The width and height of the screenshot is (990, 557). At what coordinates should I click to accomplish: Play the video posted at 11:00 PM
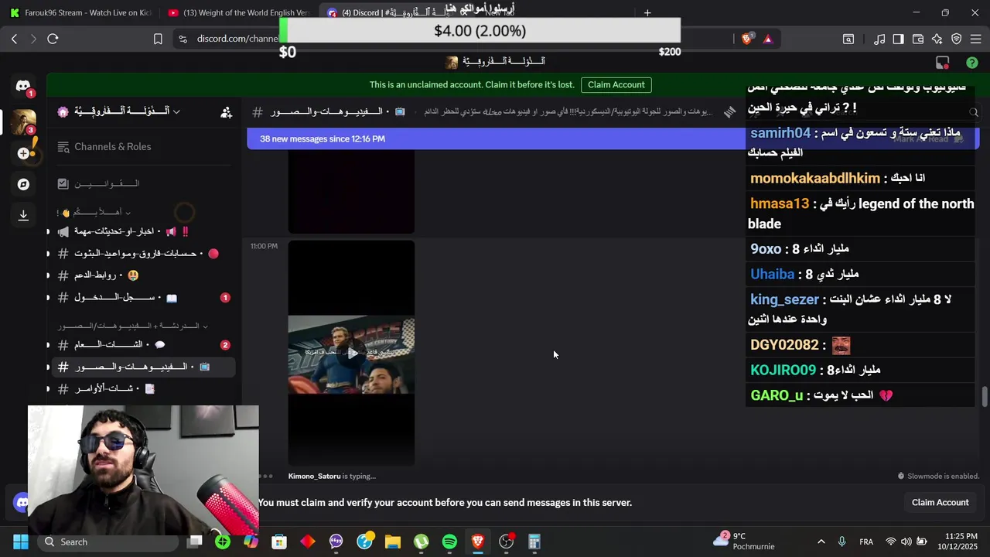click(351, 354)
